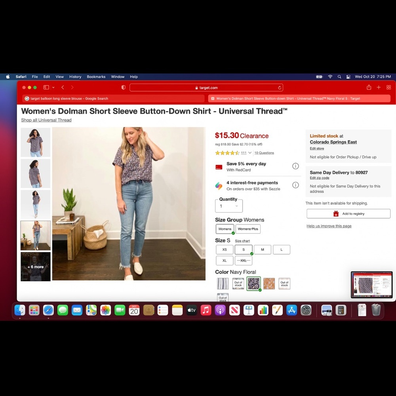Open Music app in the dock
This screenshot has width=396, height=396.
click(206, 310)
